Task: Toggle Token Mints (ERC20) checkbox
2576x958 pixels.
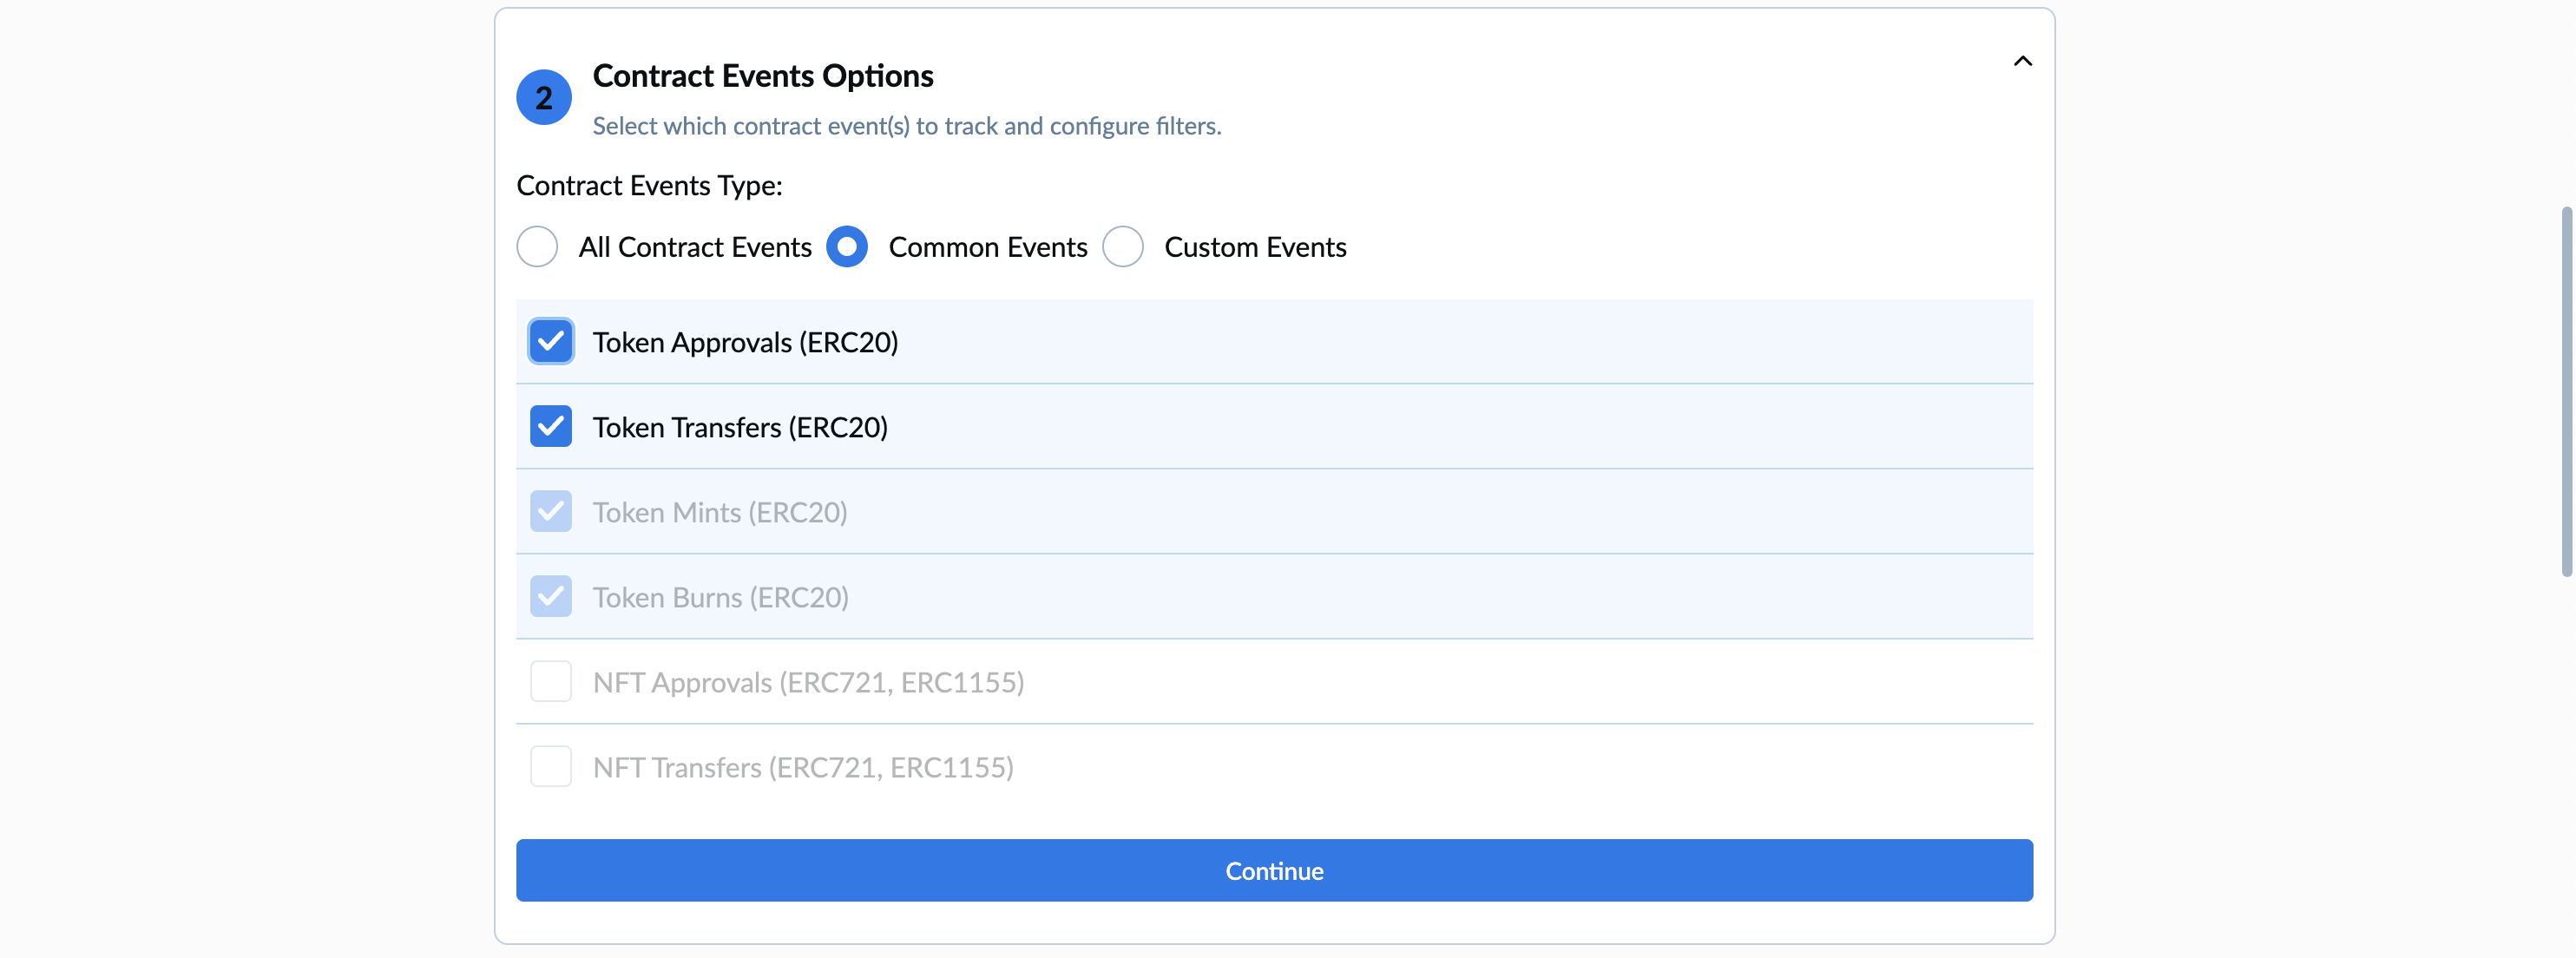Action: tap(551, 512)
